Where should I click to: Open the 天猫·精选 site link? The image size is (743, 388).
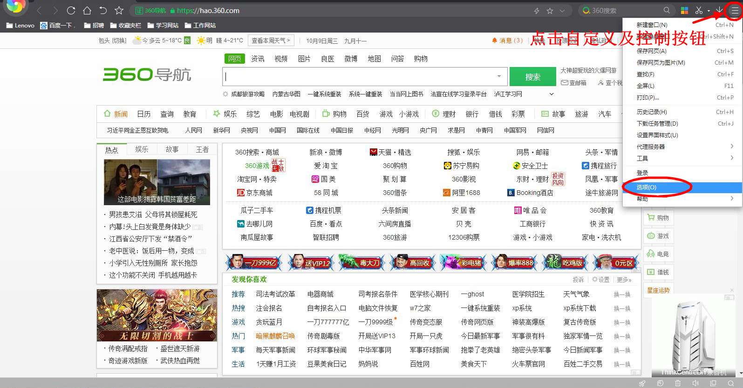click(x=390, y=152)
